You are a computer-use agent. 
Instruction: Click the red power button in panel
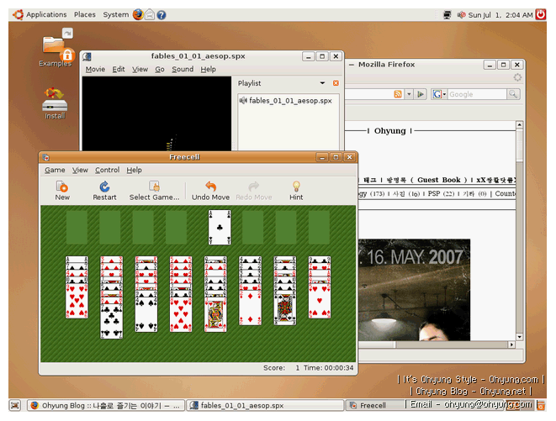click(541, 14)
